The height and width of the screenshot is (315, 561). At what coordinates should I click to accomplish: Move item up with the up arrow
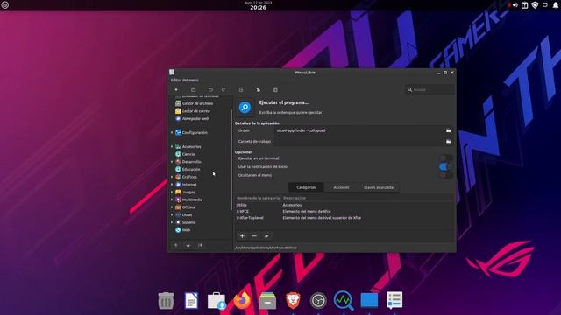(x=175, y=245)
